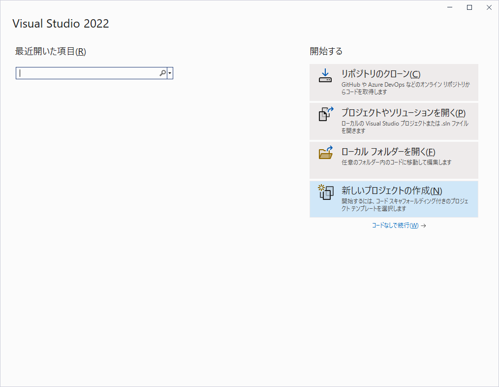499x387 pixels.
Task: Click the Open Local Folder icon
Action: point(326,153)
